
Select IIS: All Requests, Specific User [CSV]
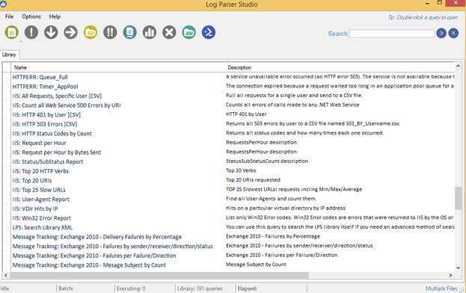(x=57, y=96)
